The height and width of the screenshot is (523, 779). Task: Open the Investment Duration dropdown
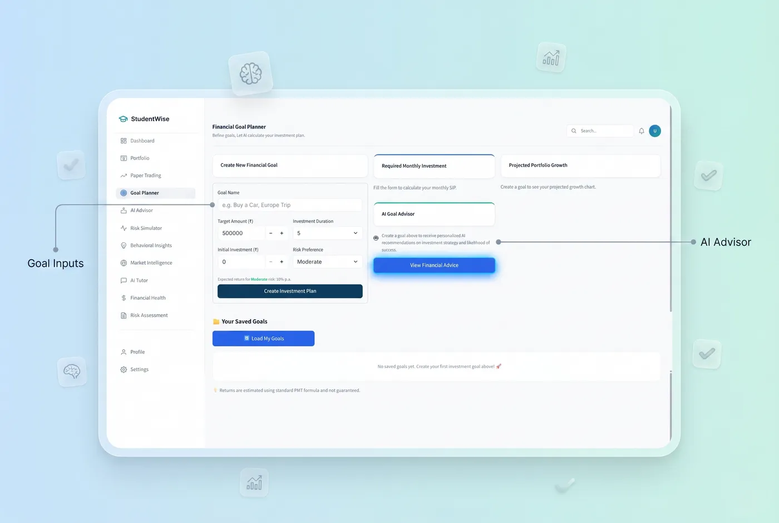pos(327,233)
